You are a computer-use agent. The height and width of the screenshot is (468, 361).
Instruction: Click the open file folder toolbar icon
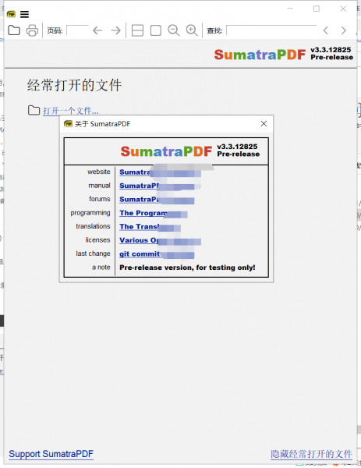[14, 30]
